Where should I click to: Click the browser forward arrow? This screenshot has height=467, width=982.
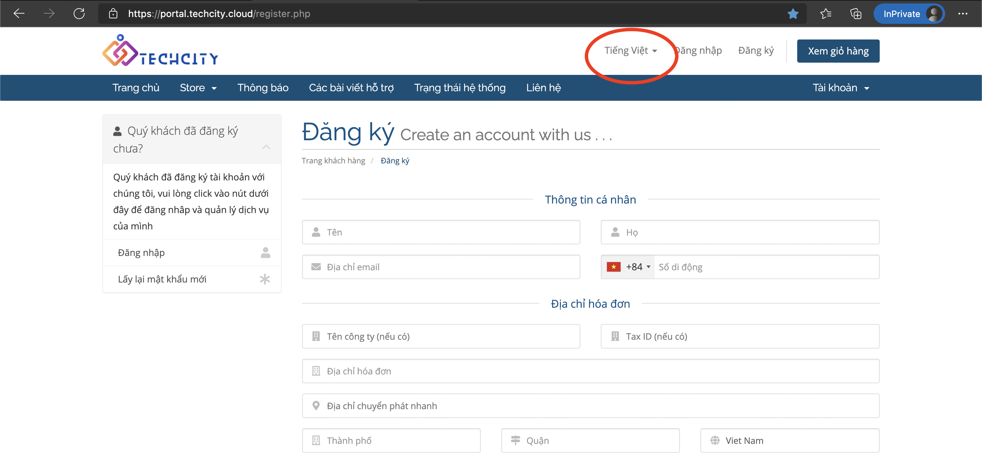coord(49,14)
